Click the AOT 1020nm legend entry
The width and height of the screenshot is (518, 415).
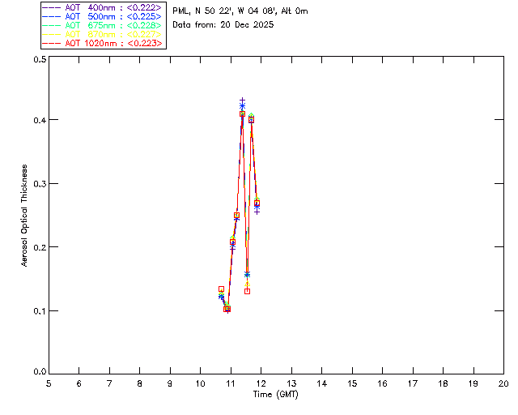102,43
